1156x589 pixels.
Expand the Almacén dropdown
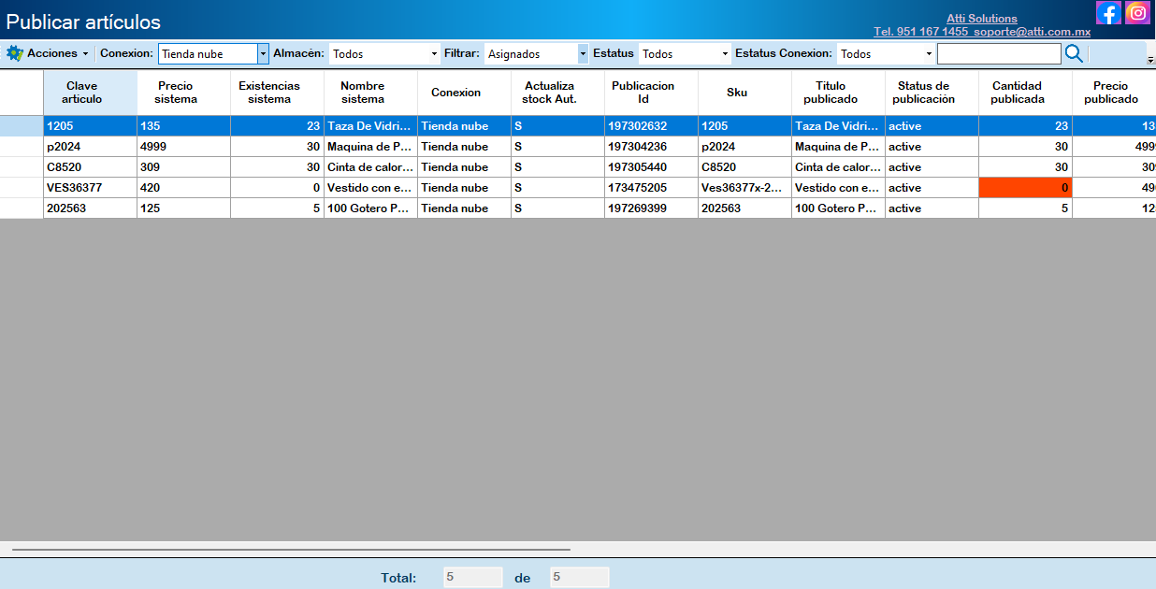(x=434, y=54)
